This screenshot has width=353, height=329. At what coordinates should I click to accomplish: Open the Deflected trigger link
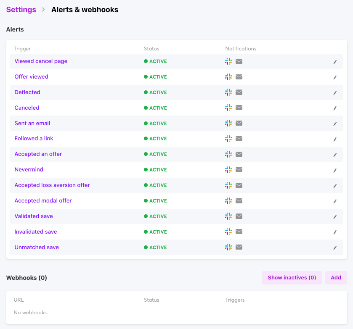tap(27, 92)
